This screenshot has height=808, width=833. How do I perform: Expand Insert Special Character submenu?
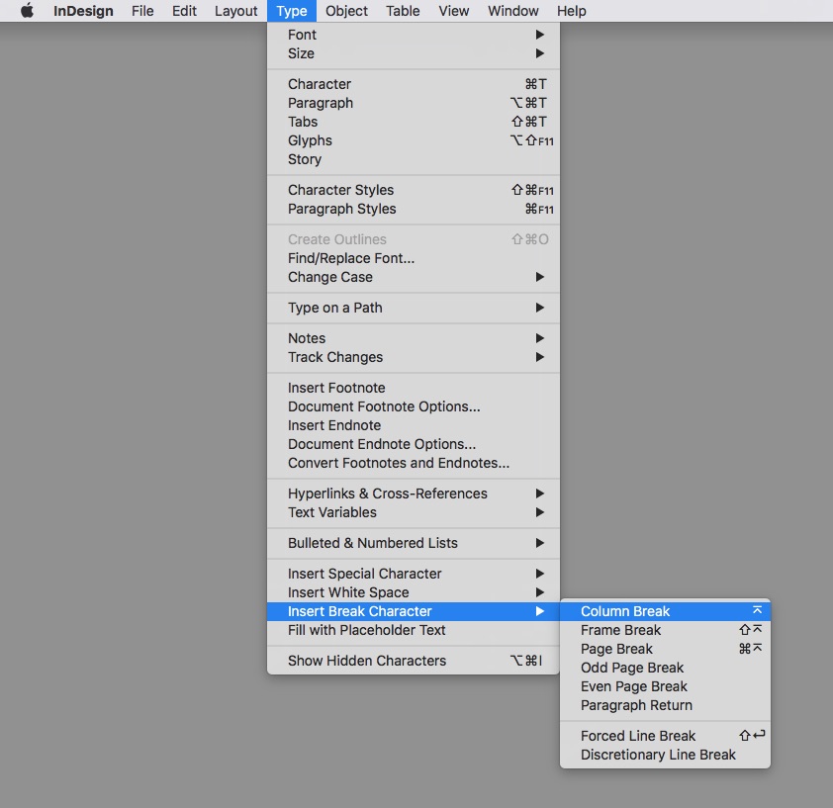[365, 574]
